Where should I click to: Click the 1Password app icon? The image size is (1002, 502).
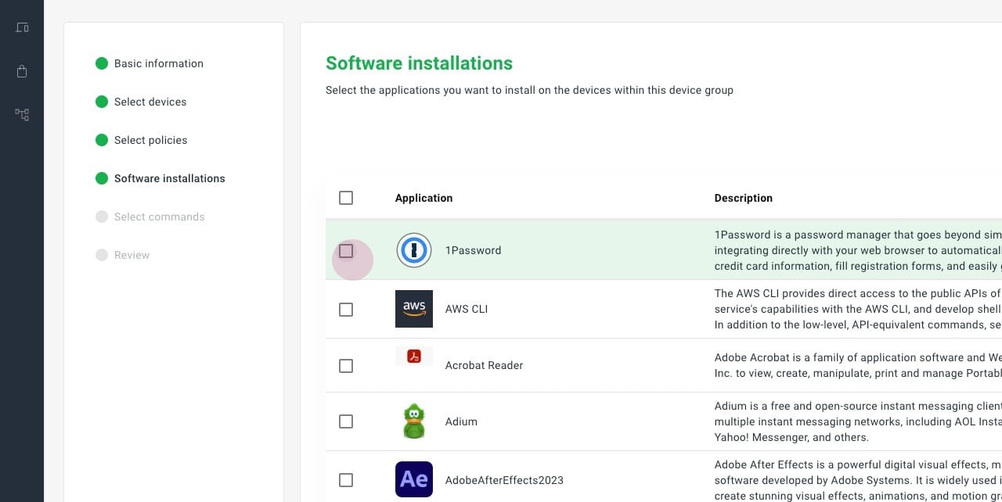point(413,250)
